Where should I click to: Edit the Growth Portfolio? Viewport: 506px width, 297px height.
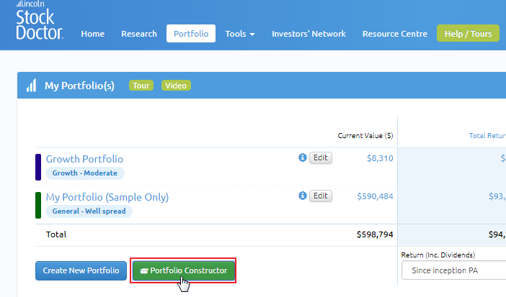(x=321, y=157)
